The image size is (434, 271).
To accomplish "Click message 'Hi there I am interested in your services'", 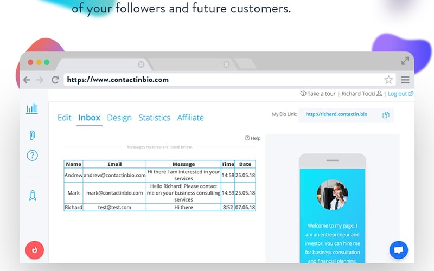I will point(183,175).
